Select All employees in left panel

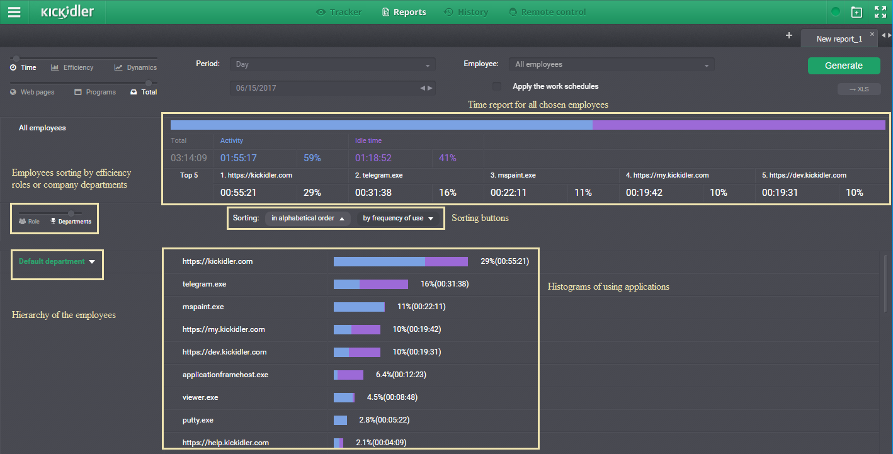pyautogui.click(x=42, y=128)
